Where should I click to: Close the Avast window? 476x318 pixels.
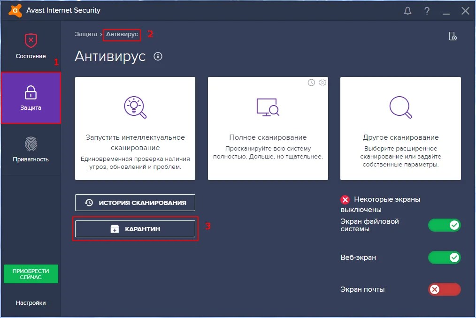465,11
